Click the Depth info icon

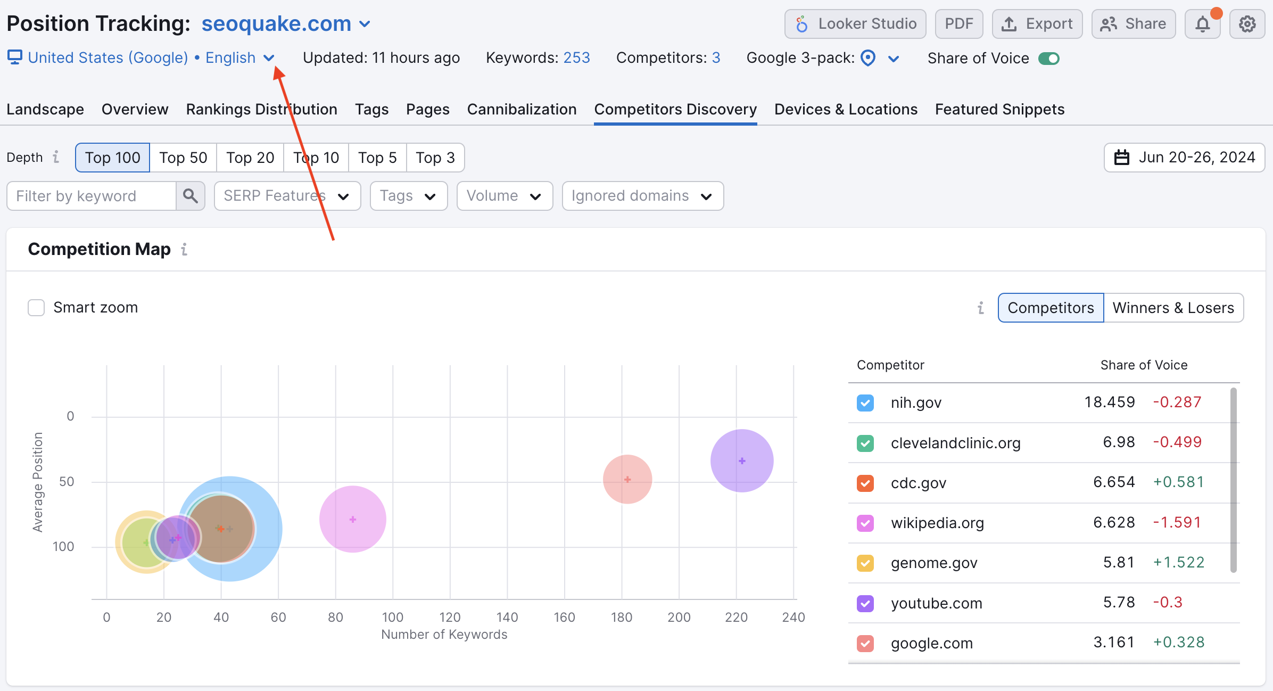coord(56,157)
